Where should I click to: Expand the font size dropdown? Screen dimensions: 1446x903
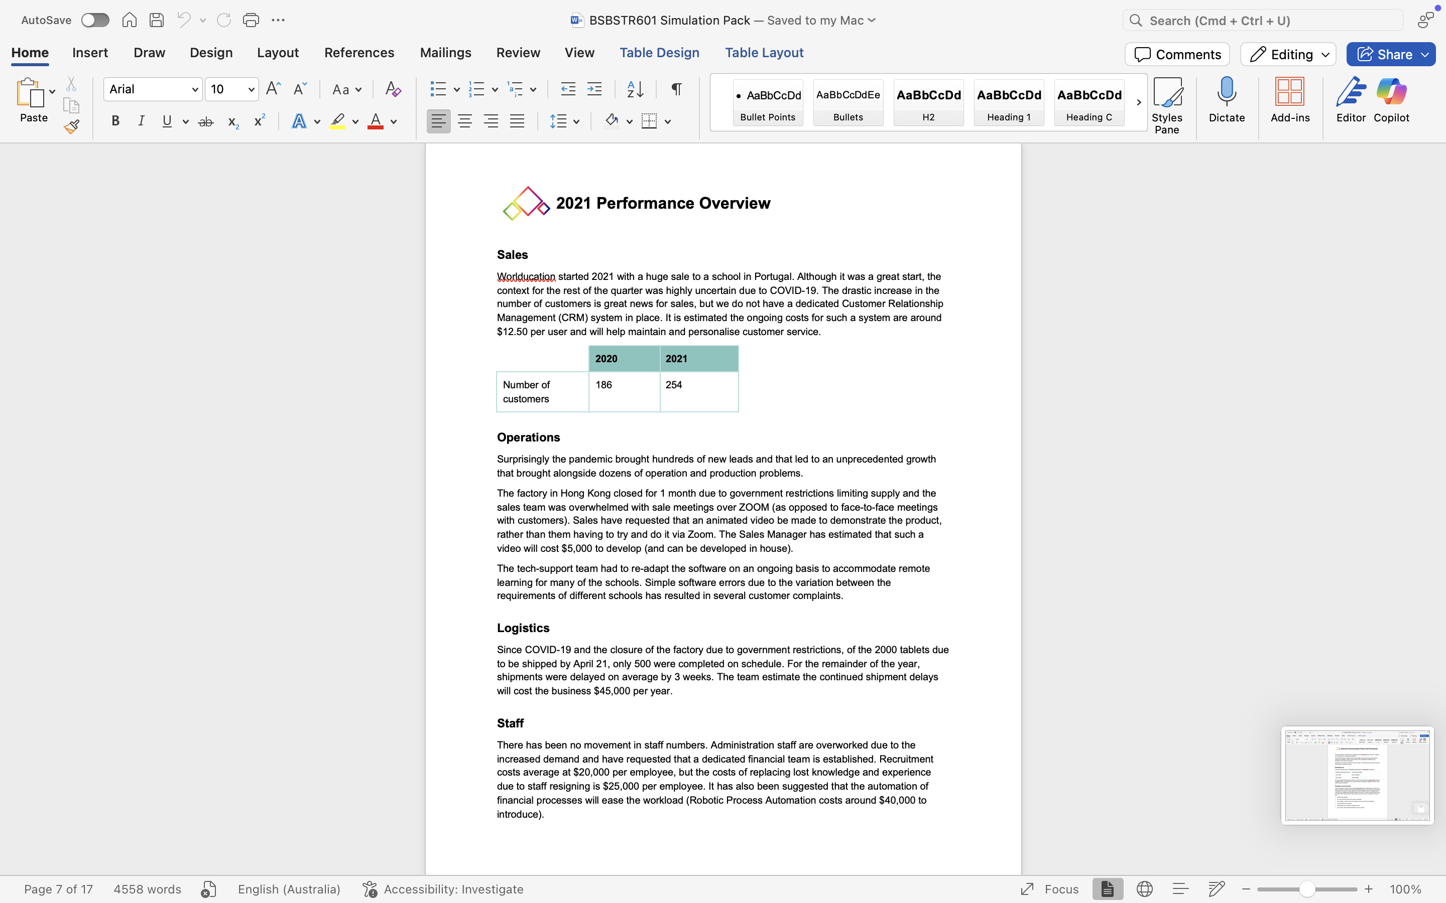pos(252,90)
